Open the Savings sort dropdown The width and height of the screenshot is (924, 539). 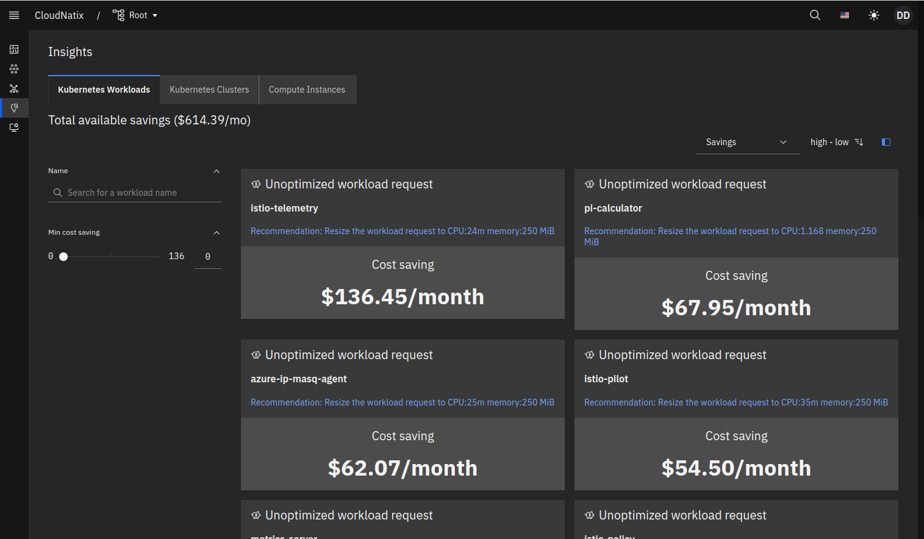(748, 142)
